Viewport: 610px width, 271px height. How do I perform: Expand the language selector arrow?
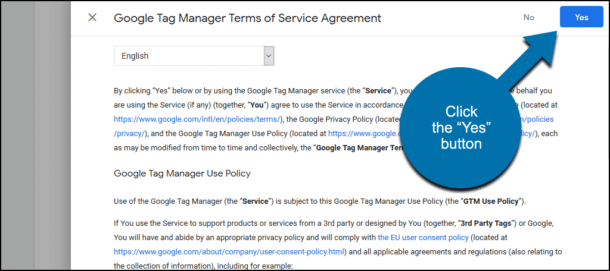click(x=269, y=56)
